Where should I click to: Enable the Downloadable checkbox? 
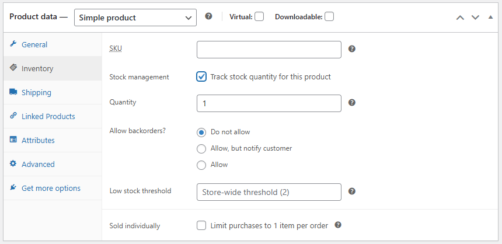click(x=329, y=17)
